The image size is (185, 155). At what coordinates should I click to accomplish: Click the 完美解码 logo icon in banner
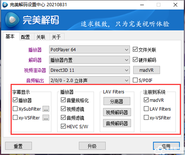coord(11,20)
